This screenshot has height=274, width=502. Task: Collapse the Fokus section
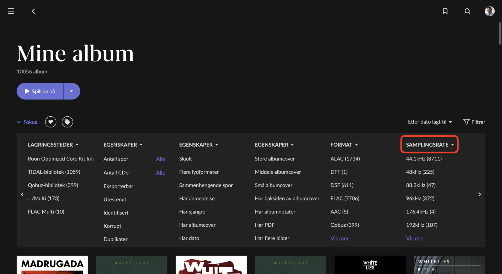click(x=27, y=122)
